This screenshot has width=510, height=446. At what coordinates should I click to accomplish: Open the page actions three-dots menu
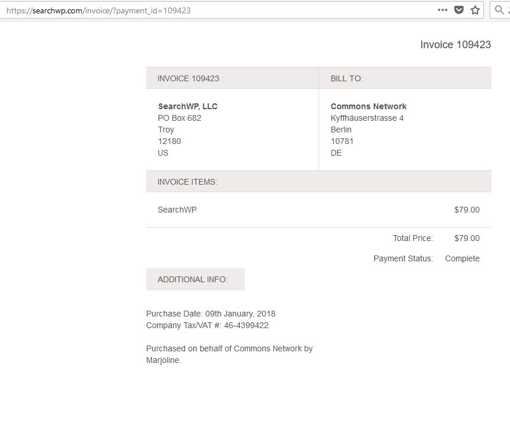pyautogui.click(x=442, y=10)
